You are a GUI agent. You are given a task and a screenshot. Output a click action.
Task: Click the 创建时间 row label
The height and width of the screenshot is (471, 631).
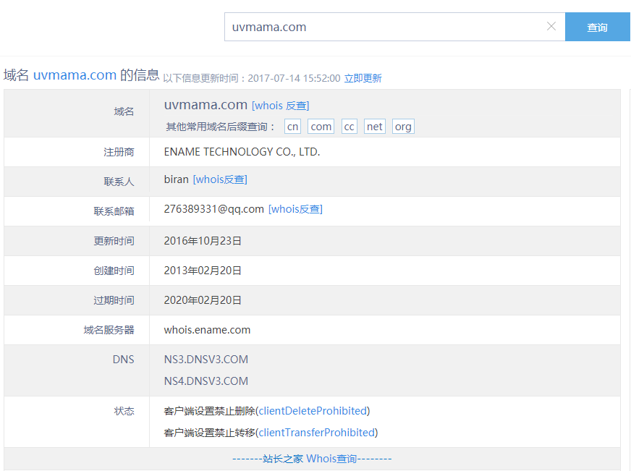(114, 271)
